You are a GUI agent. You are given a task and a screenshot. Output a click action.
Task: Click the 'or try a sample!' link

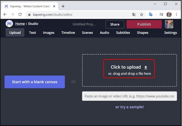[130, 107]
